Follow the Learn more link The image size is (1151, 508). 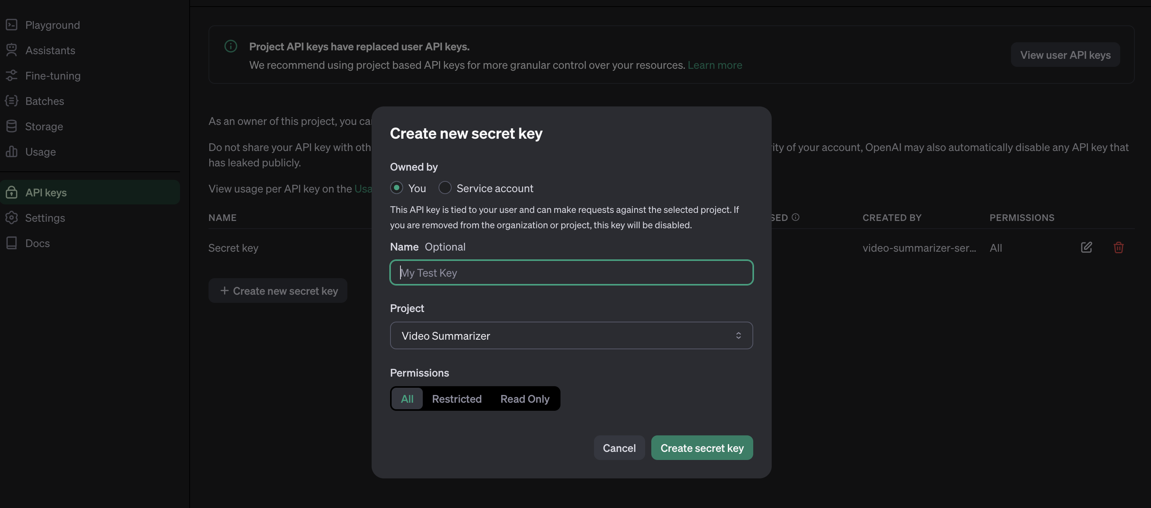(714, 65)
